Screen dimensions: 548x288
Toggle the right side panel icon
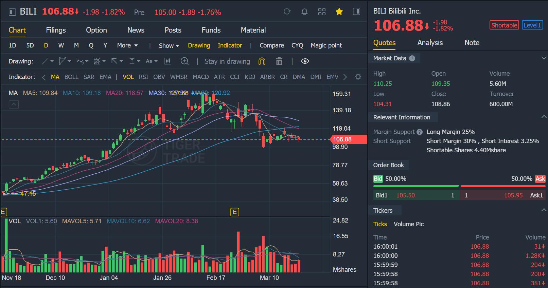[x=356, y=12]
